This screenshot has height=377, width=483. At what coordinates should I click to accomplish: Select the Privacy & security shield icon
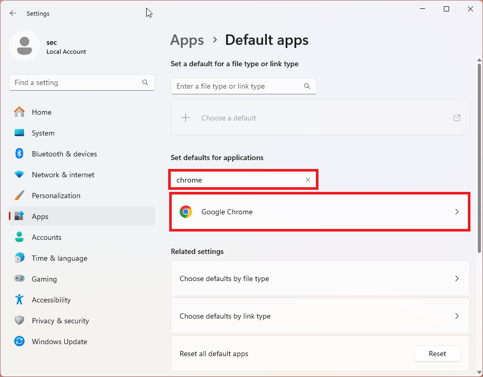coord(20,321)
